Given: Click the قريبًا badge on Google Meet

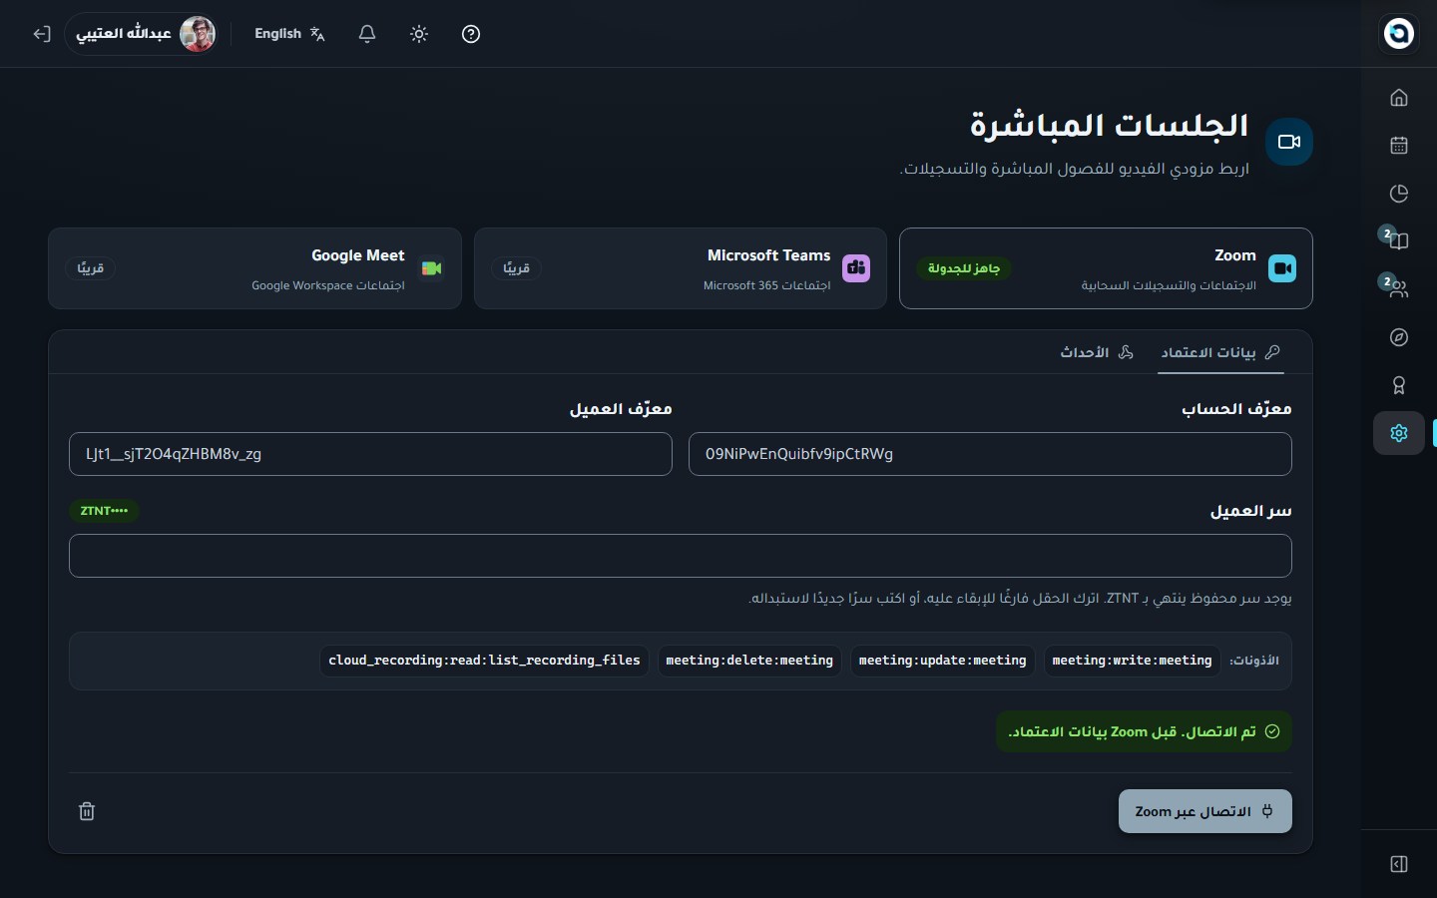Looking at the screenshot, I should [x=91, y=268].
